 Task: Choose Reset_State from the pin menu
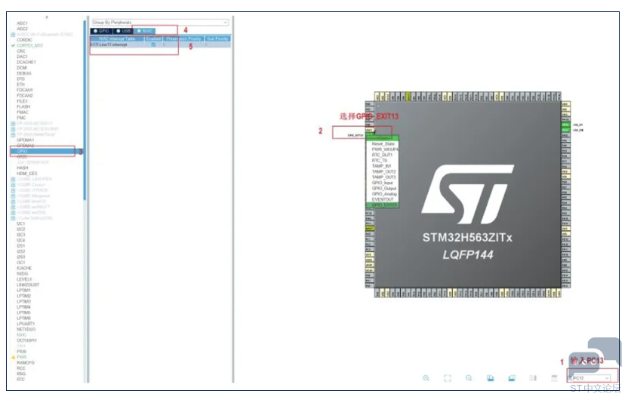383,143
